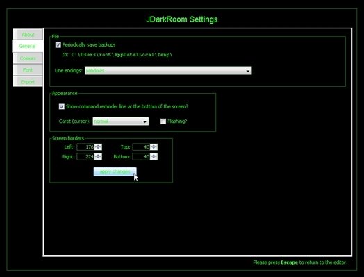Click the Top border value field

click(141, 147)
